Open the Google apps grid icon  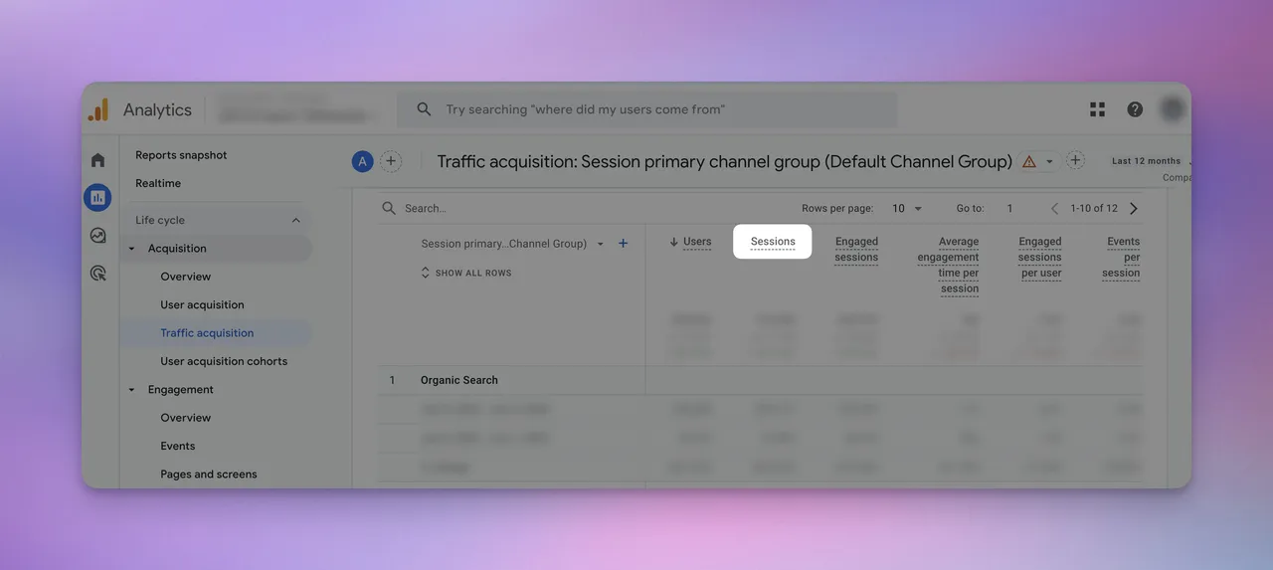click(x=1097, y=109)
